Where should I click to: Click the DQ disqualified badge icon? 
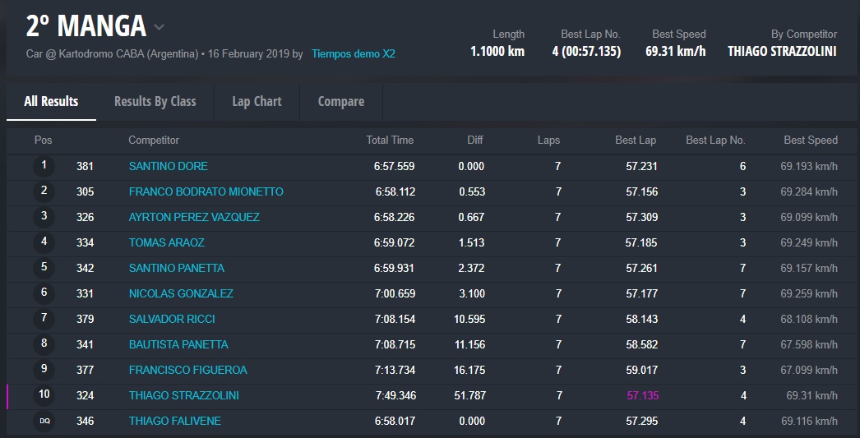click(44, 421)
